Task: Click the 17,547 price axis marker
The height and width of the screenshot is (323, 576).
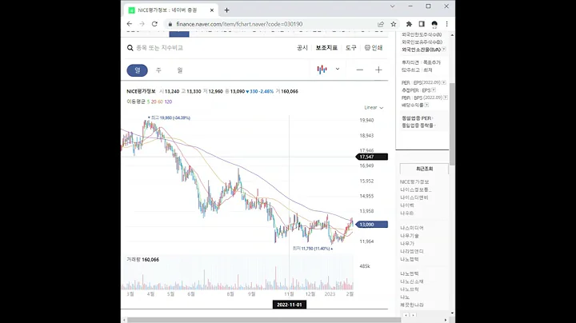Action: tap(372, 157)
